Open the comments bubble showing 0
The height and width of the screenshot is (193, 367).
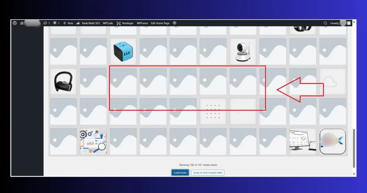coord(56,23)
